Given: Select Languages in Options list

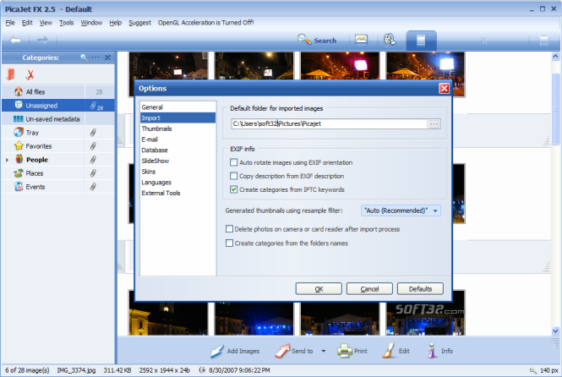Looking at the screenshot, I should coord(177,182).
